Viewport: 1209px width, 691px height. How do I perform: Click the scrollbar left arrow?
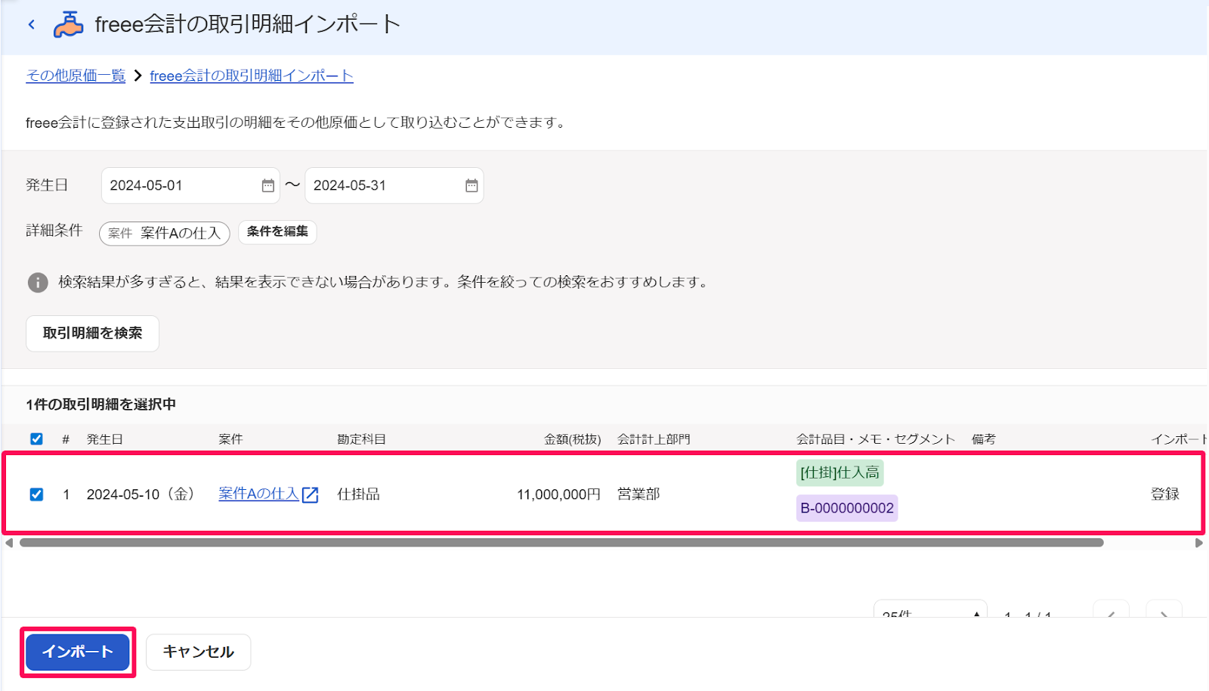9,543
